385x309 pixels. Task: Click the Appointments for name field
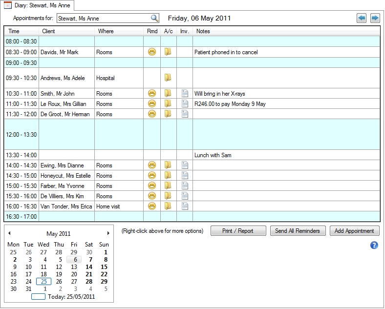point(103,19)
